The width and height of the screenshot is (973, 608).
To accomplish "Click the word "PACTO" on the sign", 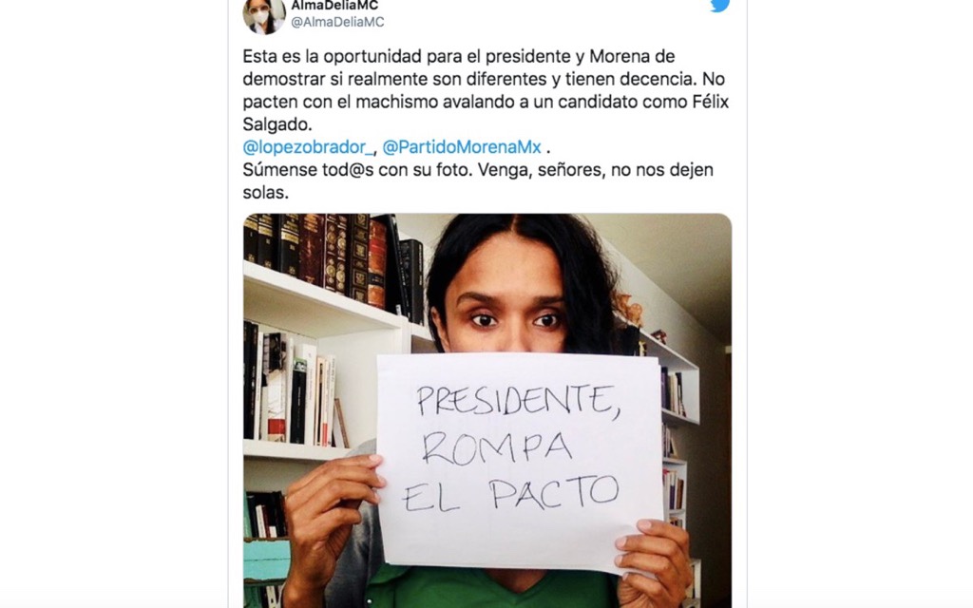I will click(554, 493).
